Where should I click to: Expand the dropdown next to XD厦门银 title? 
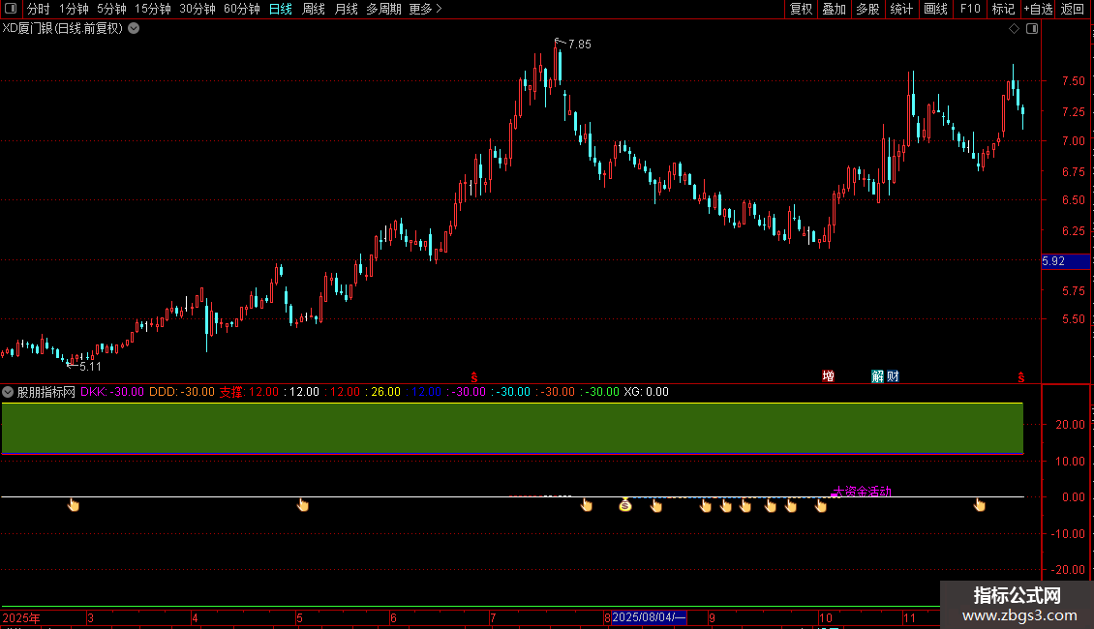pos(134,28)
